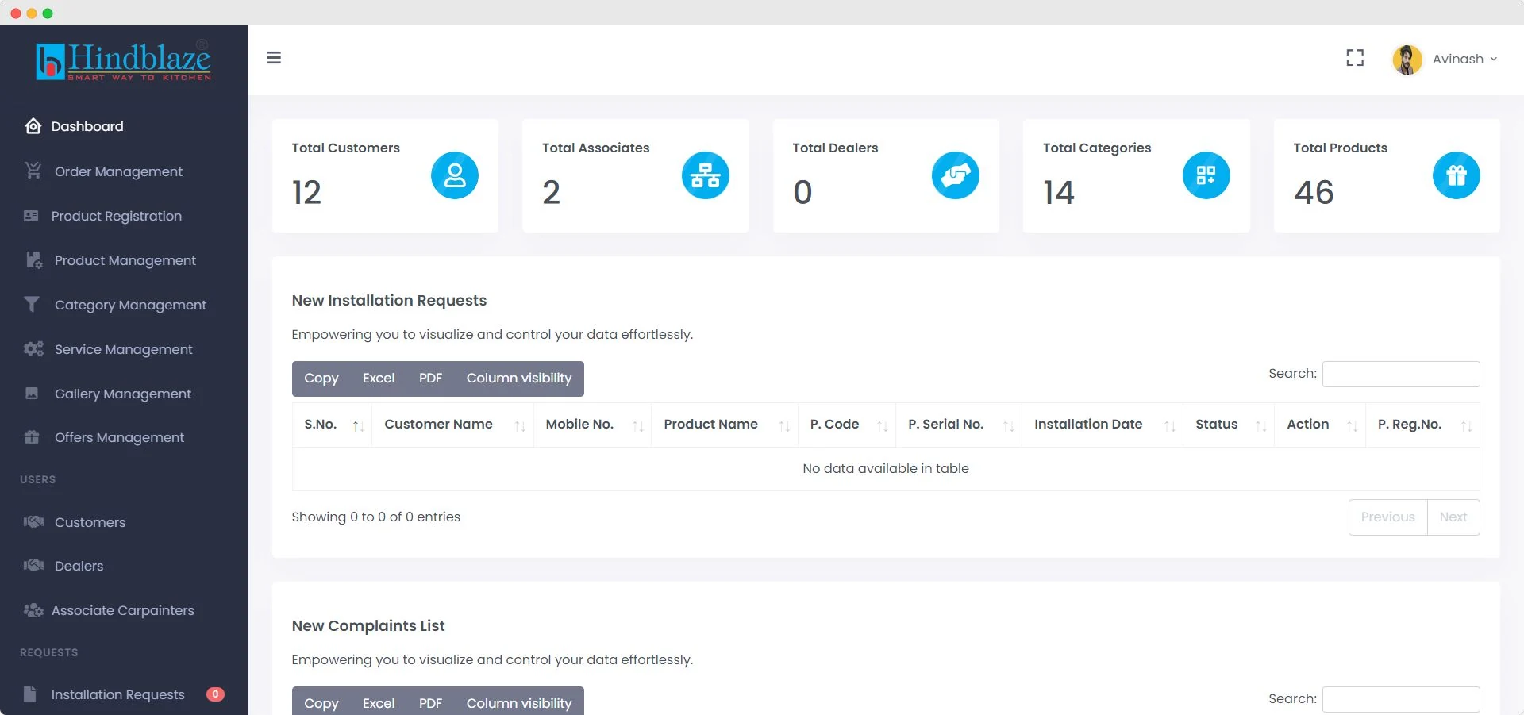The image size is (1524, 715).
Task: Export New Installation Requests as PDF
Action: click(430, 379)
